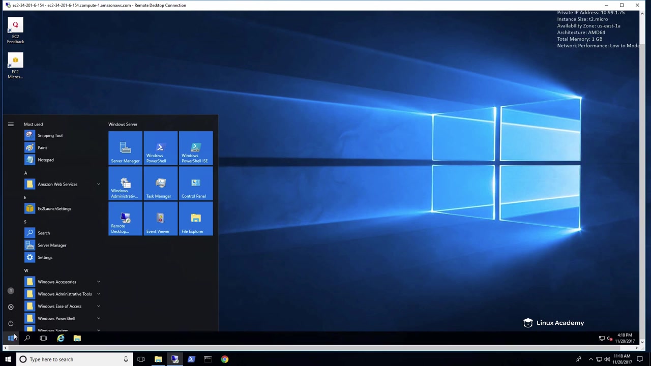Launch the Remote Desktop tile
The height and width of the screenshot is (366, 651).
125,220
